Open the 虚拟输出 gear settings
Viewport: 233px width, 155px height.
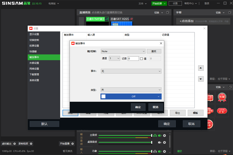point(15,144)
